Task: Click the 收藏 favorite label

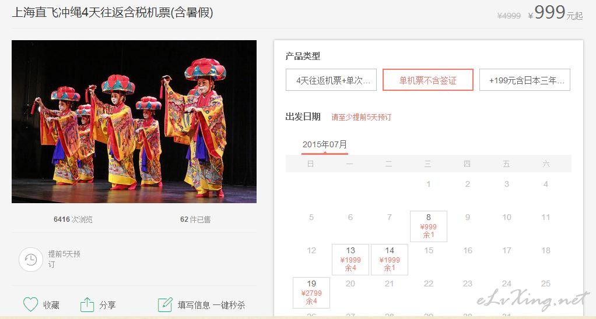Action: coord(51,305)
